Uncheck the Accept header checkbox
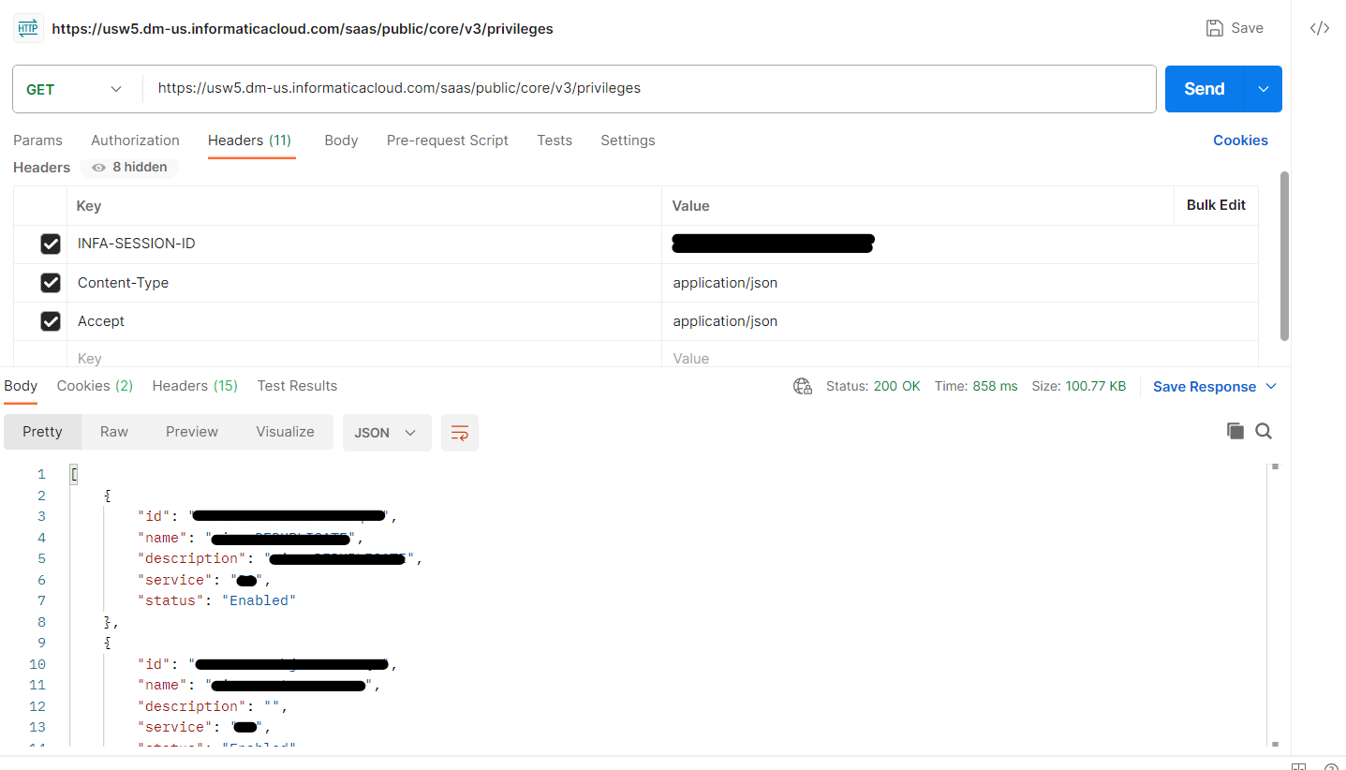1346x770 pixels. coord(51,321)
